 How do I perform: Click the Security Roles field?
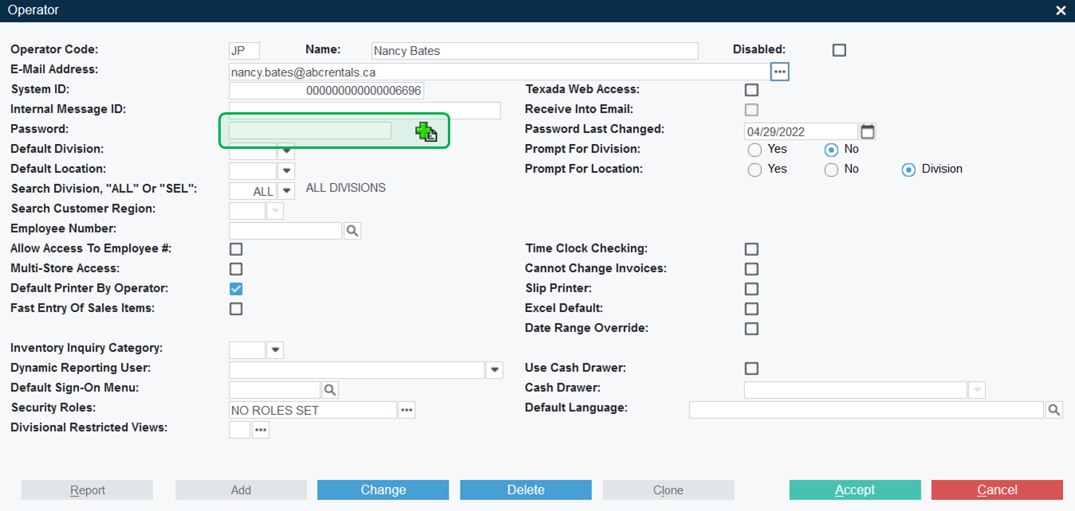click(312, 410)
